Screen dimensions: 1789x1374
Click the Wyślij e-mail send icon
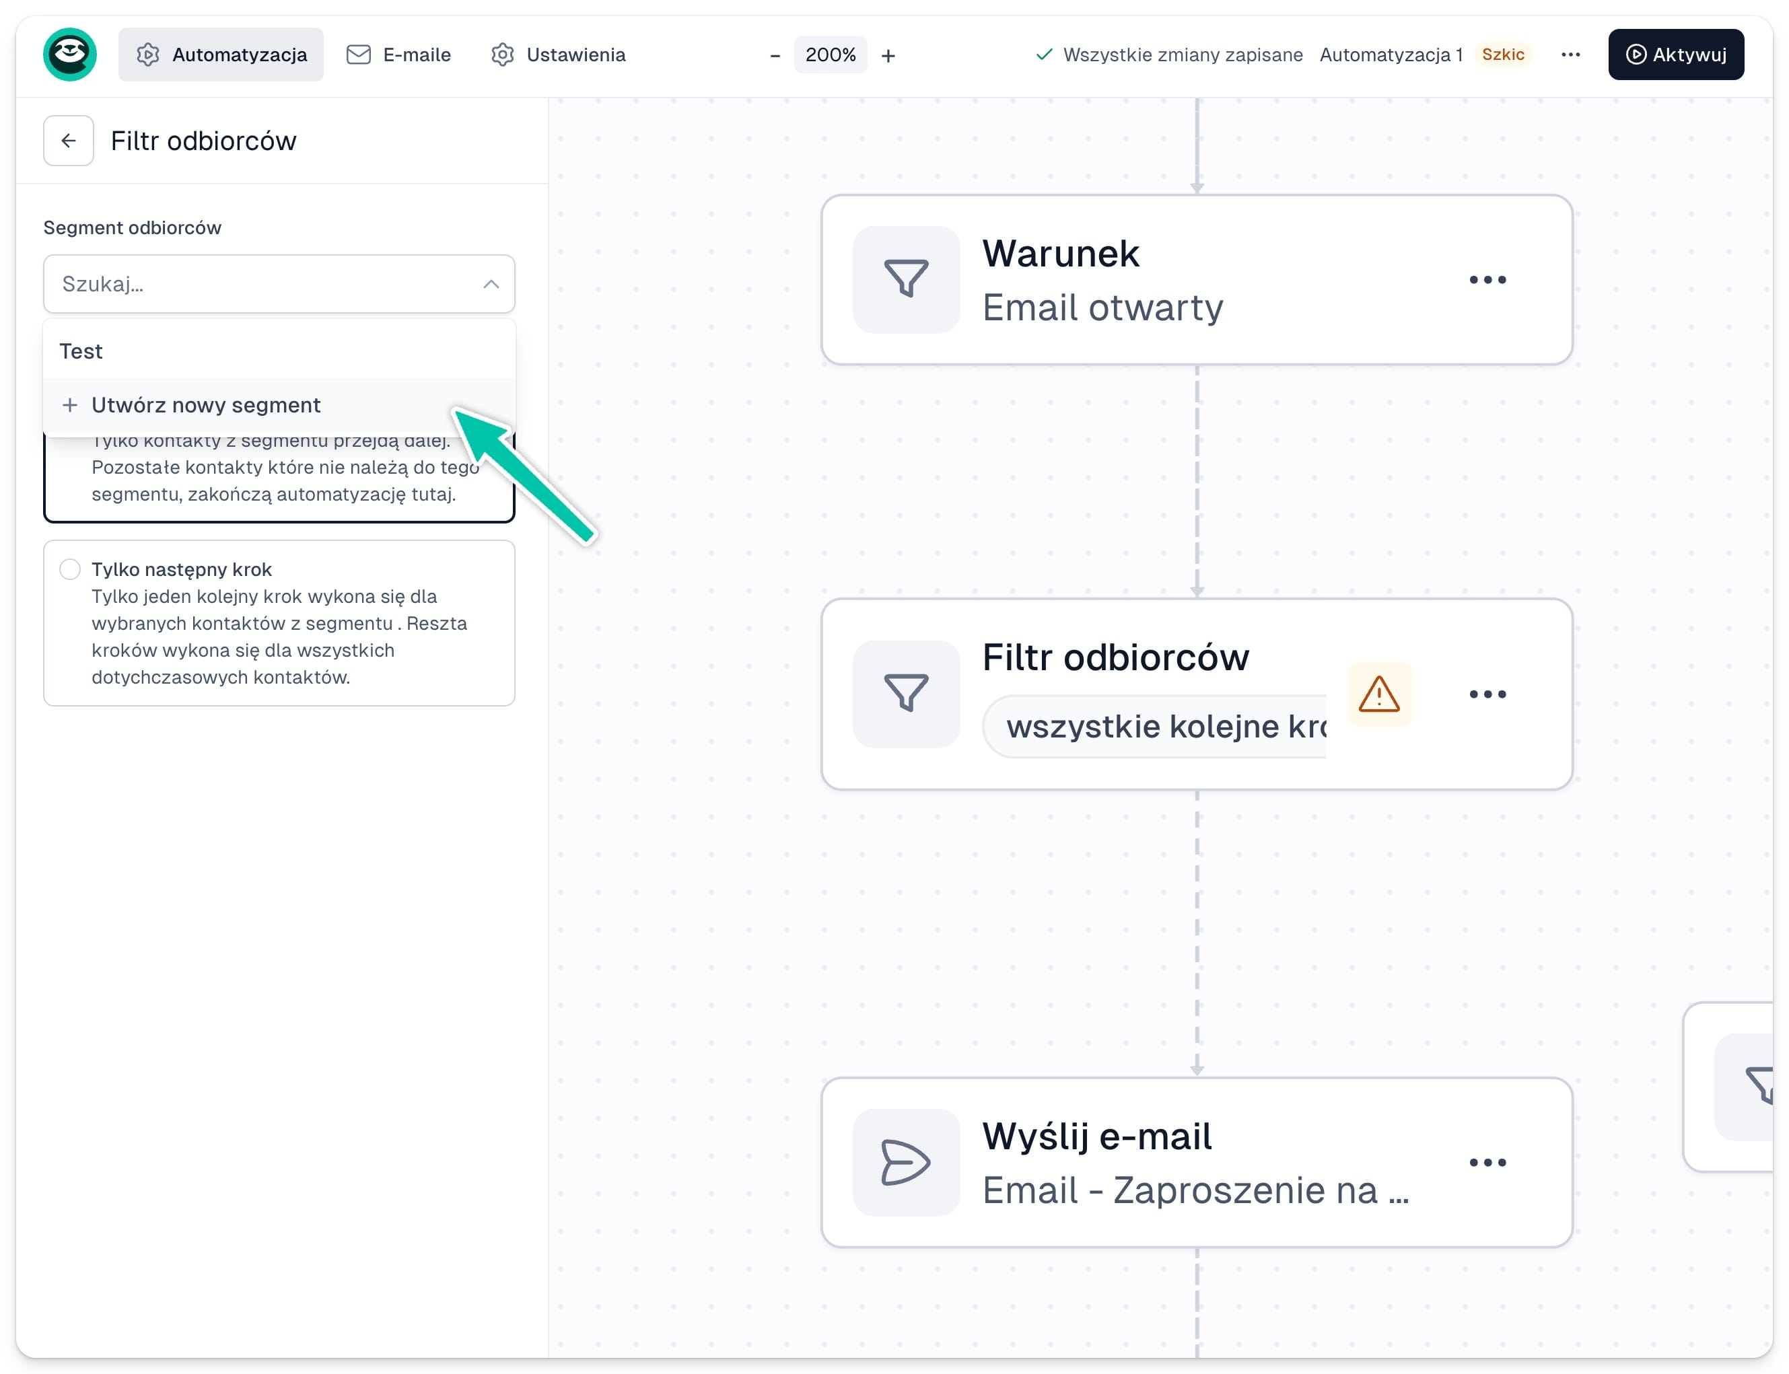pyautogui.click(x=905, y=1162)
